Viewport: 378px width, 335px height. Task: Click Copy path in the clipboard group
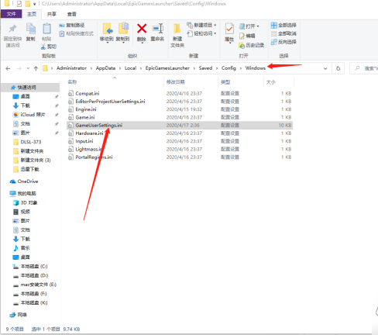pyautogui.click(x=72, y=25)
